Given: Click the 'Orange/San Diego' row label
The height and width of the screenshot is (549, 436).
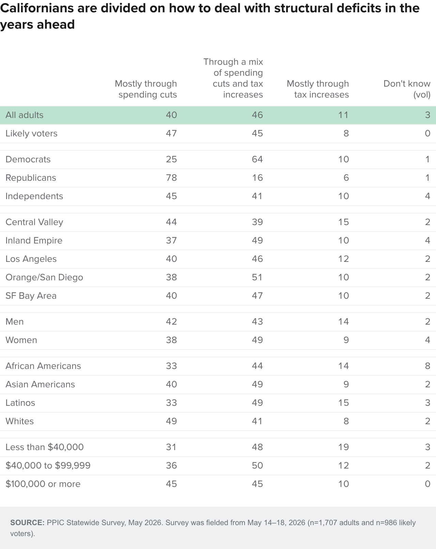Looking at the screenshot, I should (44, 277).
